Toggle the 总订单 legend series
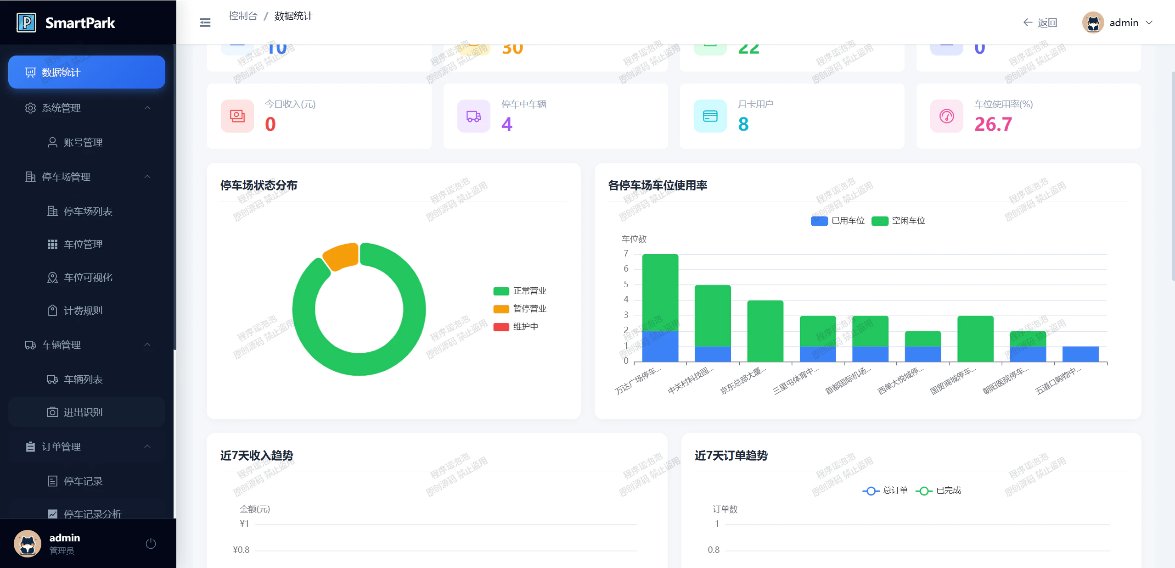This screenshot has height=568, width=1175. (x=885, y=490)
